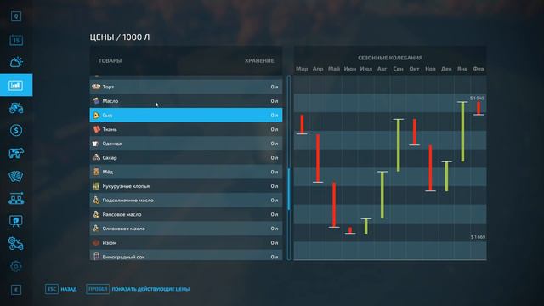Click the Апр red price bar

[318, 158]
